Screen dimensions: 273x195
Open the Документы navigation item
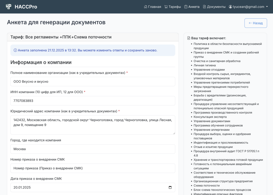tap(216, 7)
